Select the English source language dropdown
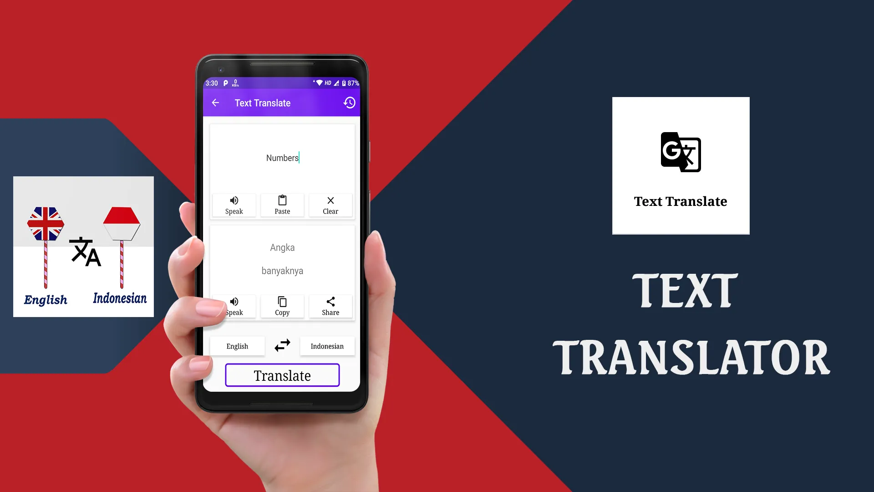Screen dimensions: 874x492 [x=238, y=345]
